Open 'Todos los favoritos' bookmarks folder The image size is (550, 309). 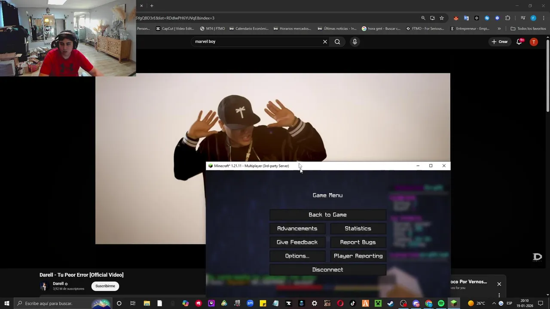point(528,29)
